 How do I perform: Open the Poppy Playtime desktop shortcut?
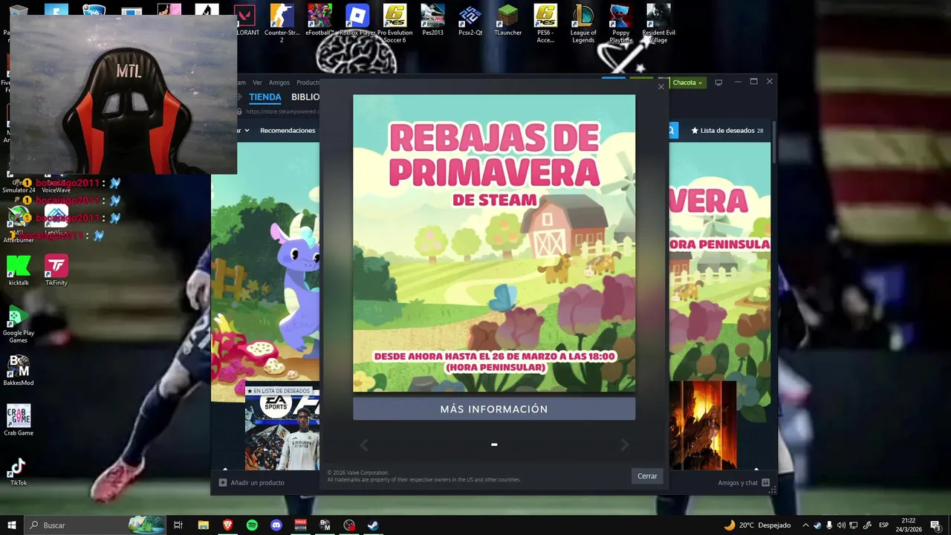tap(621, 23)
